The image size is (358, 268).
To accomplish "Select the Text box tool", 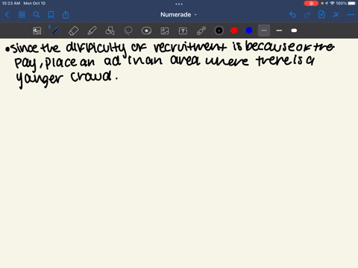I will (183, 31).
